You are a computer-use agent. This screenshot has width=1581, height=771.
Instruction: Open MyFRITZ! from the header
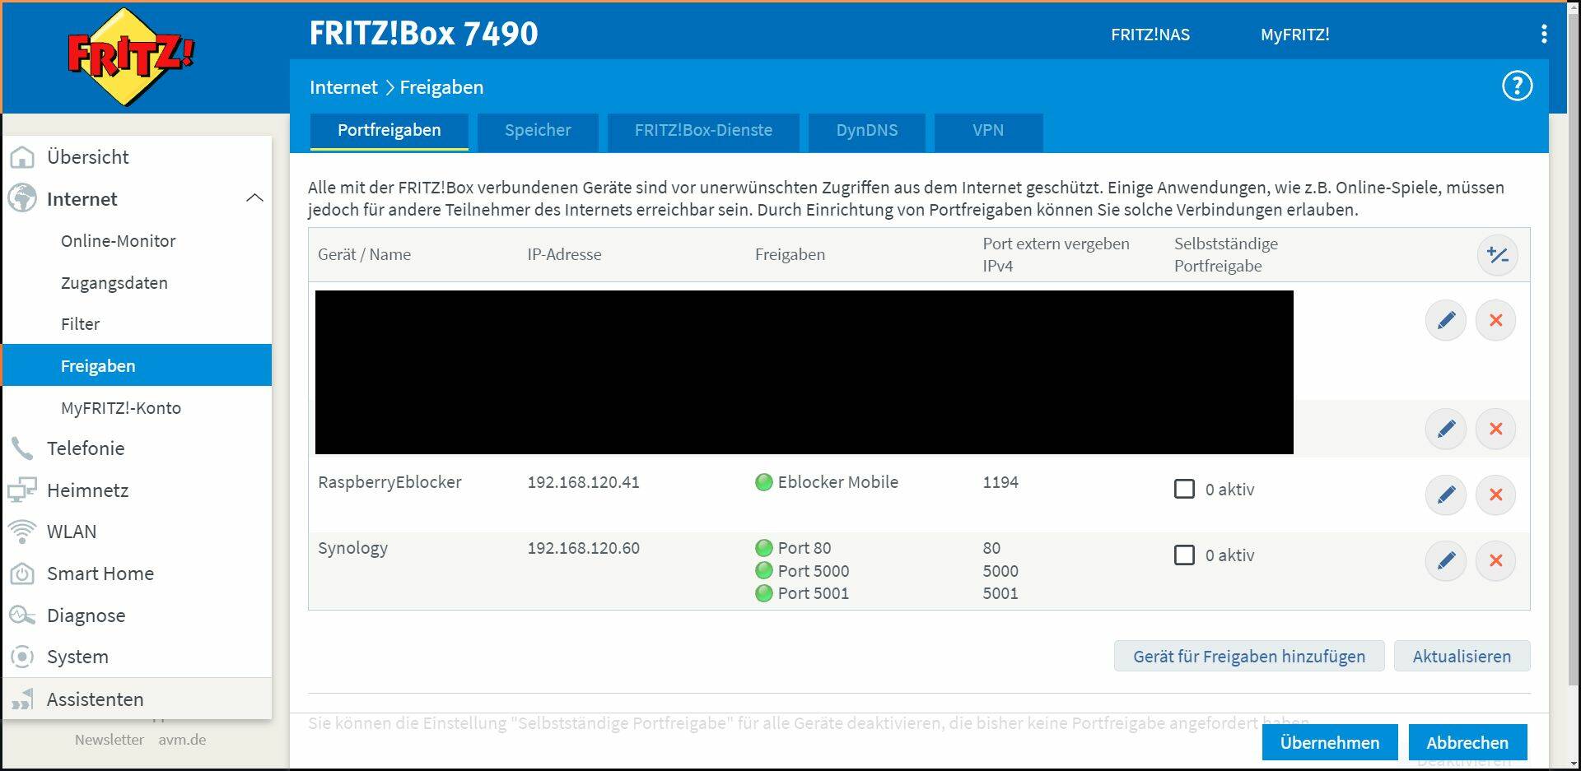point(1295,35)
